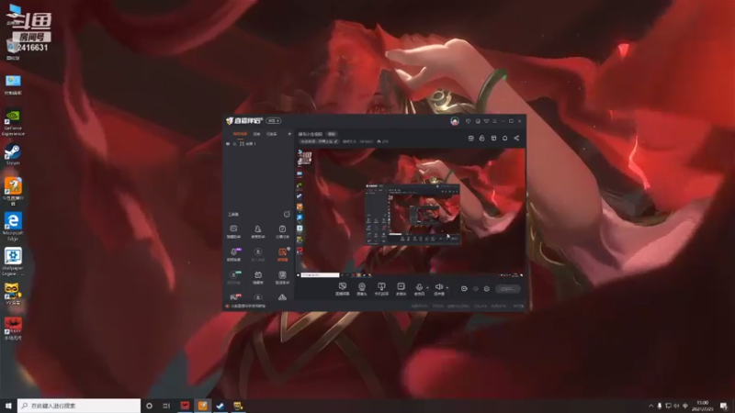
Task: Open the Wallpaper Engine desktop shortcut
Action: click(x=13, y=262)
